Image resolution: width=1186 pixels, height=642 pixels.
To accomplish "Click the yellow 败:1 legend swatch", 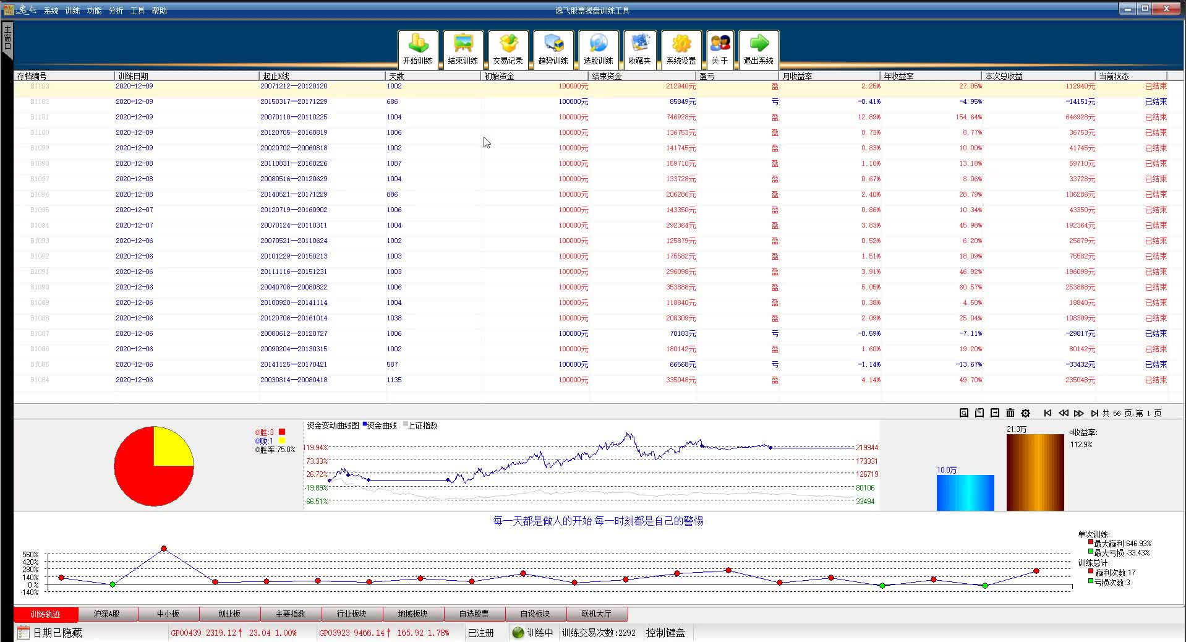I will [x=282, y=440].
